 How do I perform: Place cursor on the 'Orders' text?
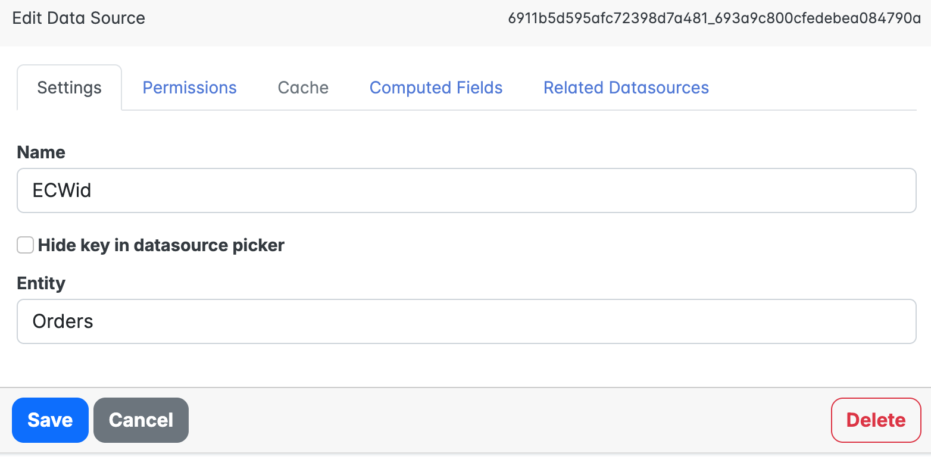(63, 321)
